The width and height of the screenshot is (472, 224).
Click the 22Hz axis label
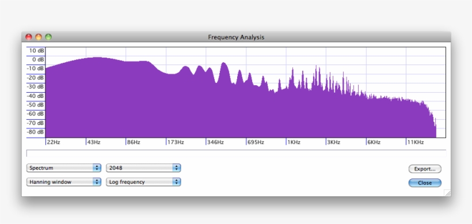[54, 142]
